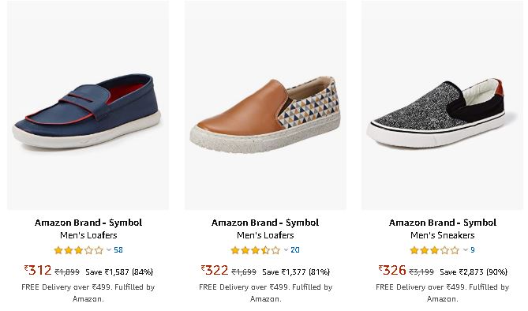This screenshot has width=528, height=311.
Task: Click Men's Loafers title under the blue shoe
Action: point(88,235)
